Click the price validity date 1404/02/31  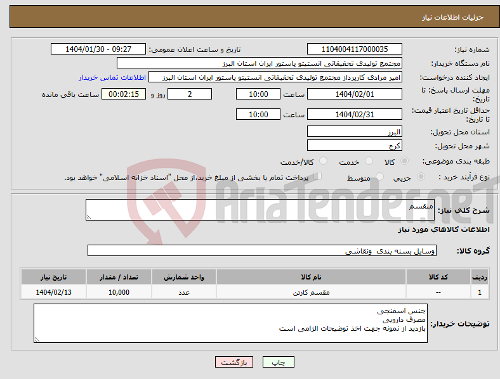(354, 114)
